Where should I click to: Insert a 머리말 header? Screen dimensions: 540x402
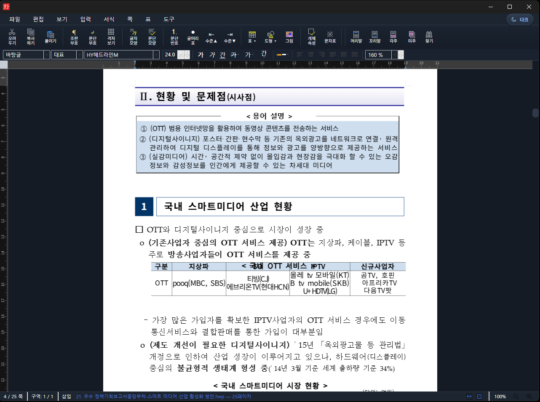coord(356,37)
